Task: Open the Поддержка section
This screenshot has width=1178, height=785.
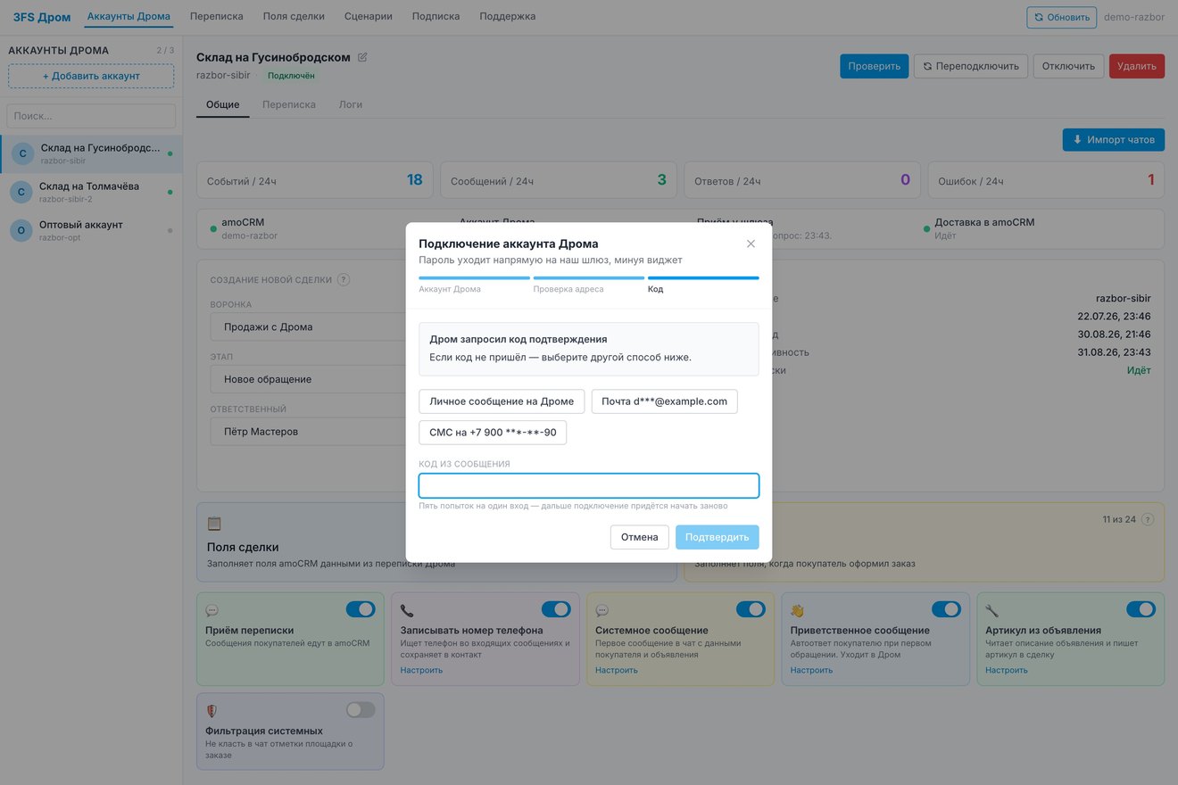Action: [508, 16]
